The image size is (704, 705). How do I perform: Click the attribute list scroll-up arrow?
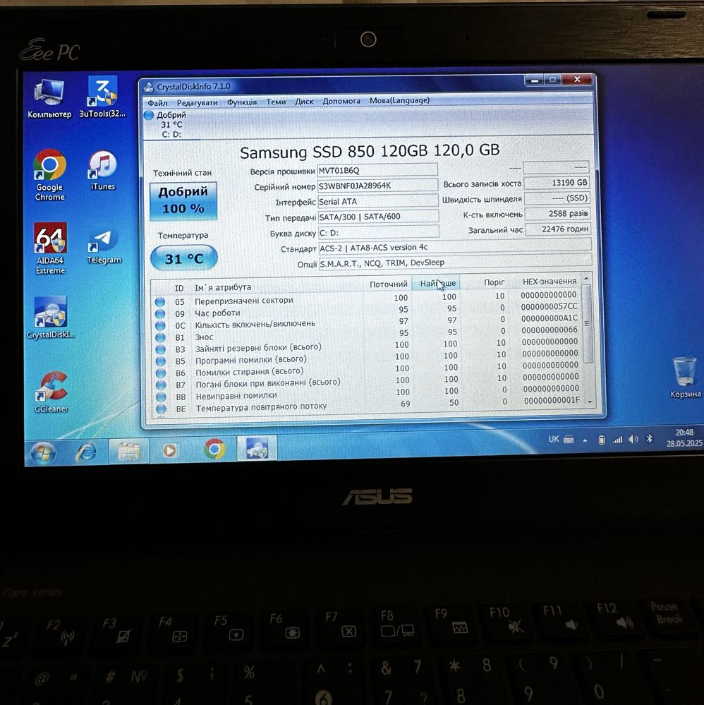pos(586,279)
